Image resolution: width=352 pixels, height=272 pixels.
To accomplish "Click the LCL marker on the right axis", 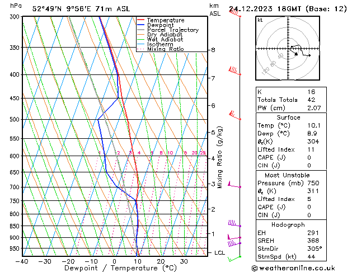I will [x=220, y=253].
